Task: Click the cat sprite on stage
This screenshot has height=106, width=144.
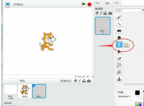Action: coord(48,41)
